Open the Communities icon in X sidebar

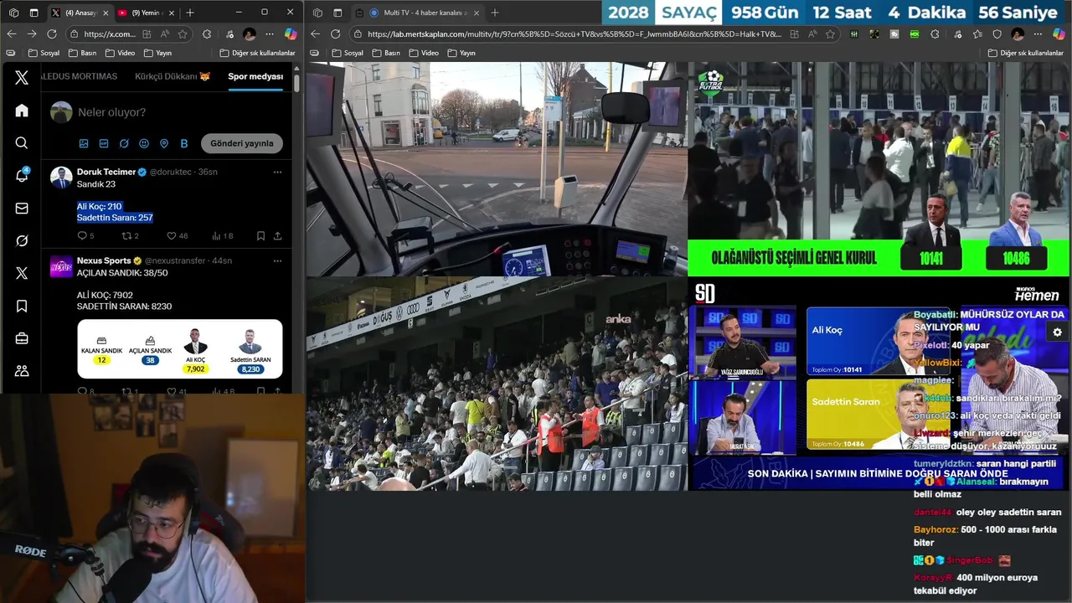pyautogui.click(x=22, y=371)
